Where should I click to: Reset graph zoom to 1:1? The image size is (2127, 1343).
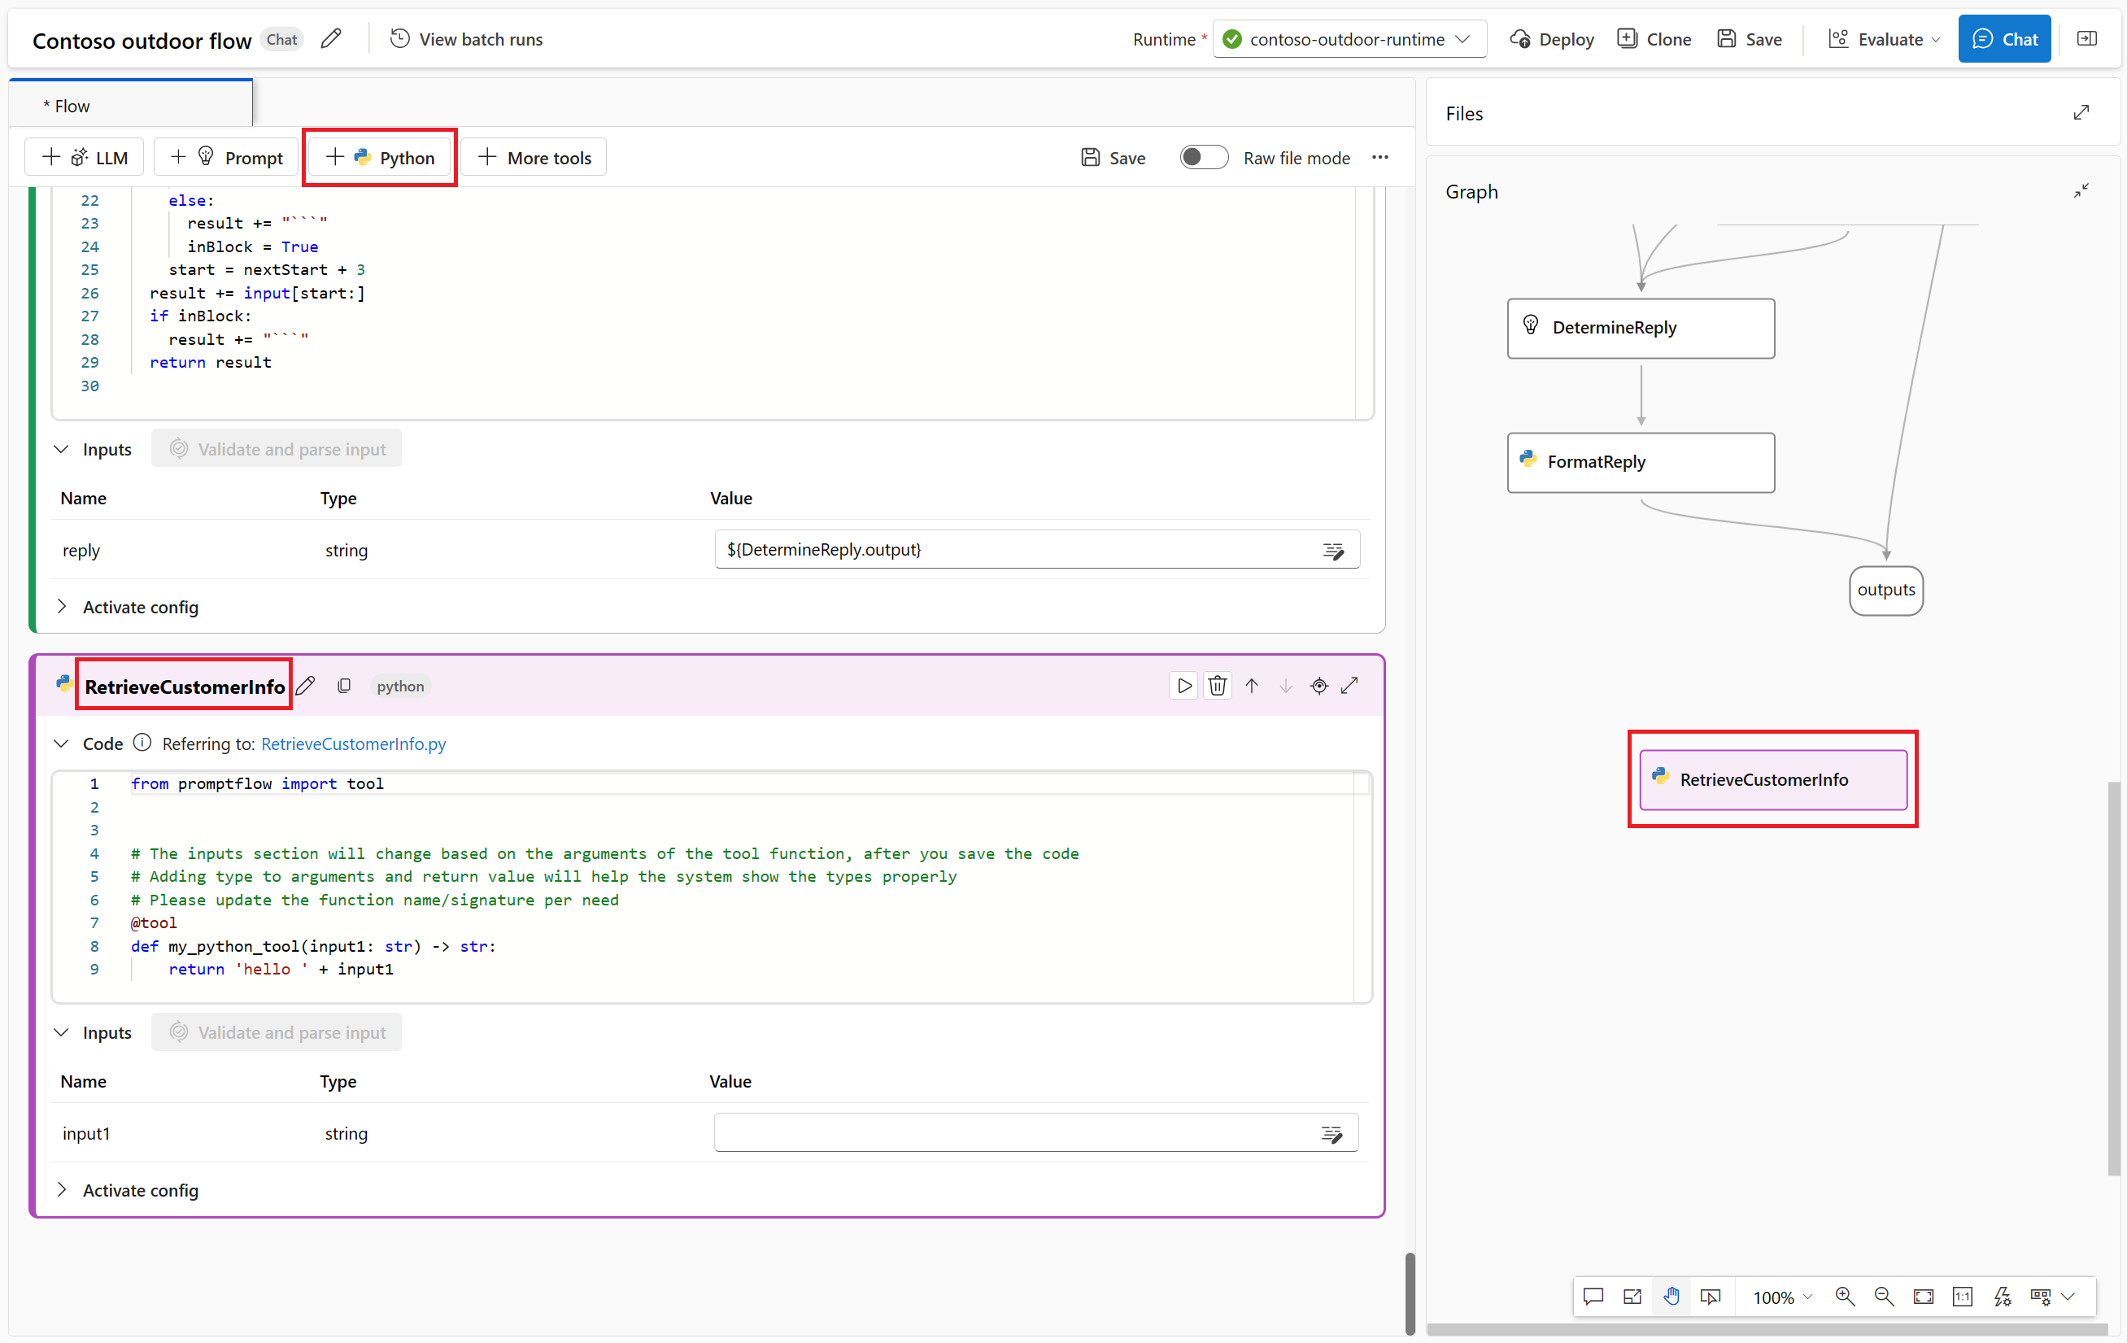point(1962,1296)
